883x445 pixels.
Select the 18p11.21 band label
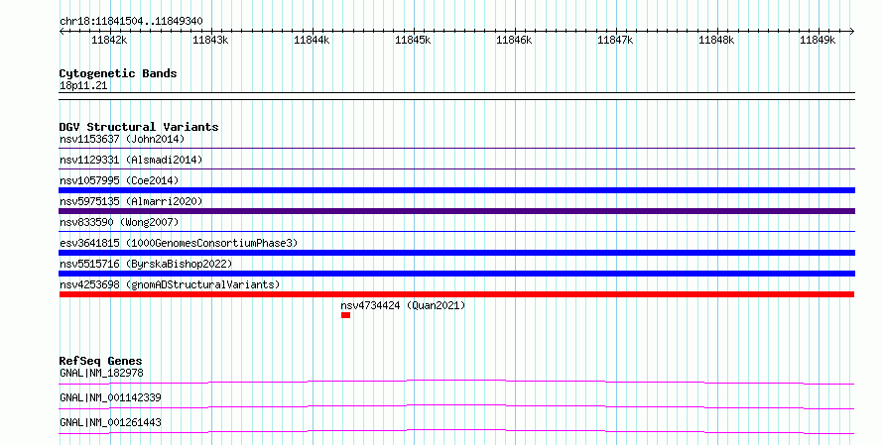tap(83, 85)
